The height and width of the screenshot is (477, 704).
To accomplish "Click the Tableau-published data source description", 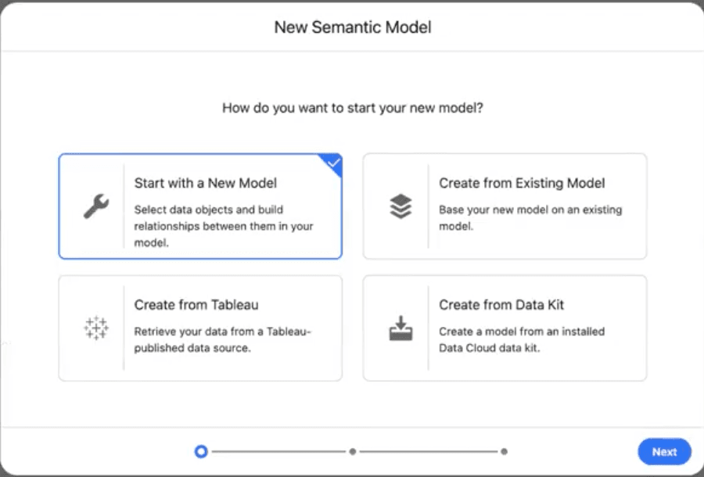I will point(223,339).
